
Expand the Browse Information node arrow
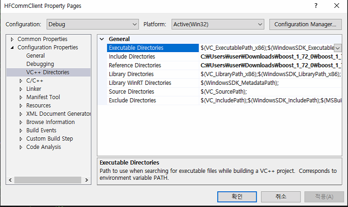coord(21,122)
